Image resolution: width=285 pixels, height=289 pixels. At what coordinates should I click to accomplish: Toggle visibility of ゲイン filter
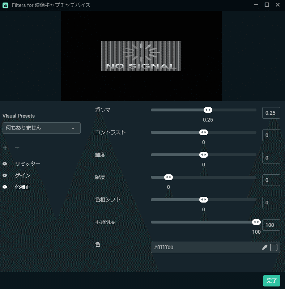point(5,175)
